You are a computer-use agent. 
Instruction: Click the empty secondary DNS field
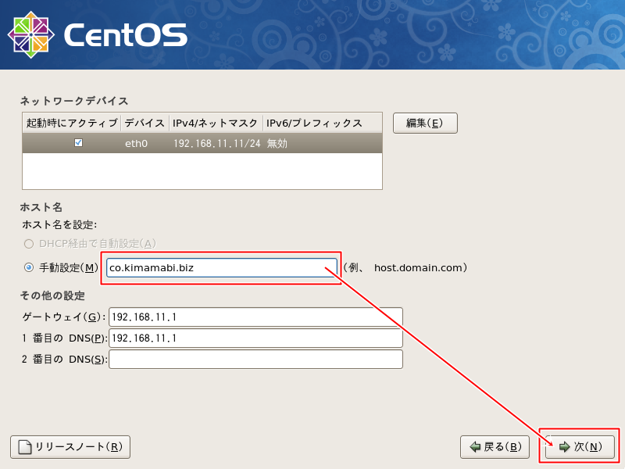pos(255,359)
